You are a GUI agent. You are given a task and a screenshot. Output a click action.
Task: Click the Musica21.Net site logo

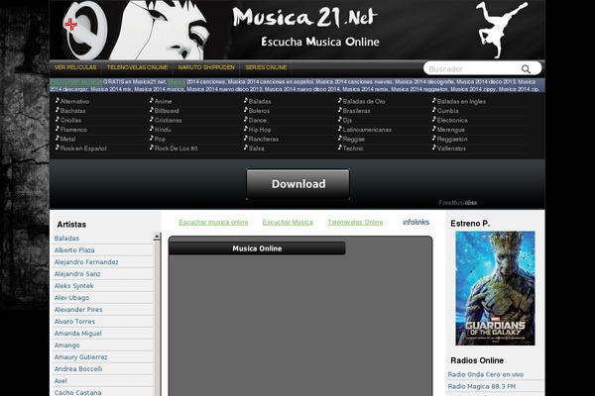point(305,17)
